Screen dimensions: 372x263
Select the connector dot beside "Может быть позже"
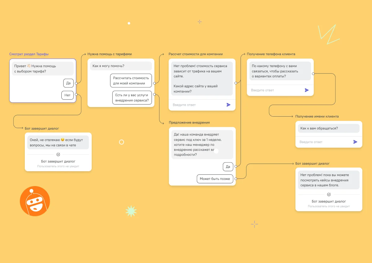pos(236,179)
